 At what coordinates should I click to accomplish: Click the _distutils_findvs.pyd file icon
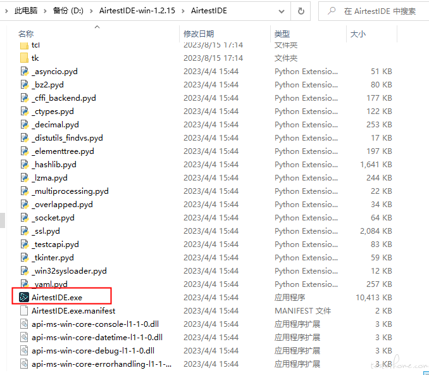pyautogui.click(x=24, y=138)
